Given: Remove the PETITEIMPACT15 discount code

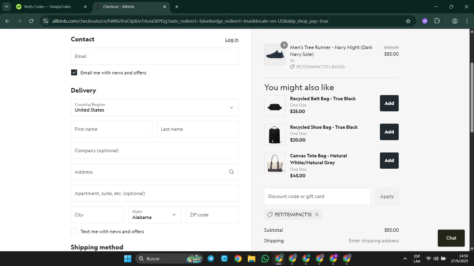Looking at the screenshot, I should (x=317, y=215).
